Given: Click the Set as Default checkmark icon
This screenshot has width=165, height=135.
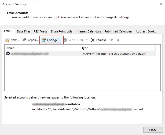Looking at the screenshot, I should 65,40.
